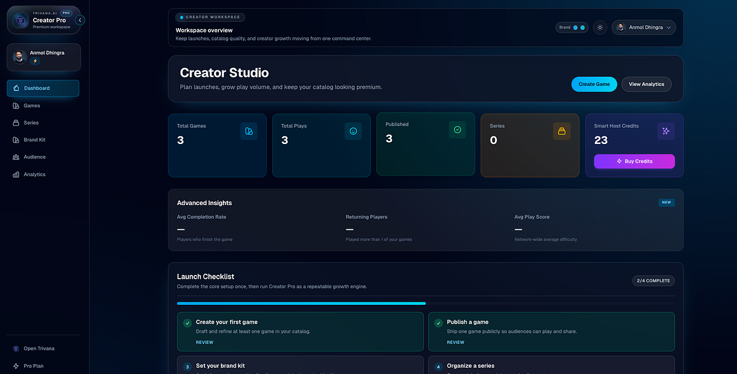Click the 2/4 COMPLETE badge
The height and width of the screenshot is (374, 737).
click(x=653, y=281)
